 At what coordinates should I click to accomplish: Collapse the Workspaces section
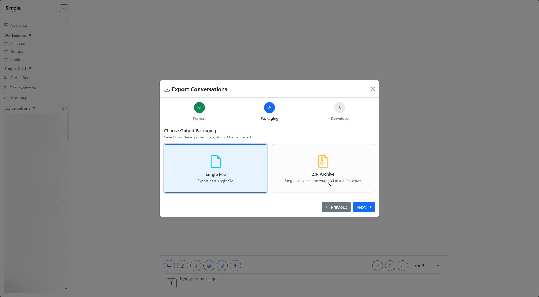pos(30,36)
